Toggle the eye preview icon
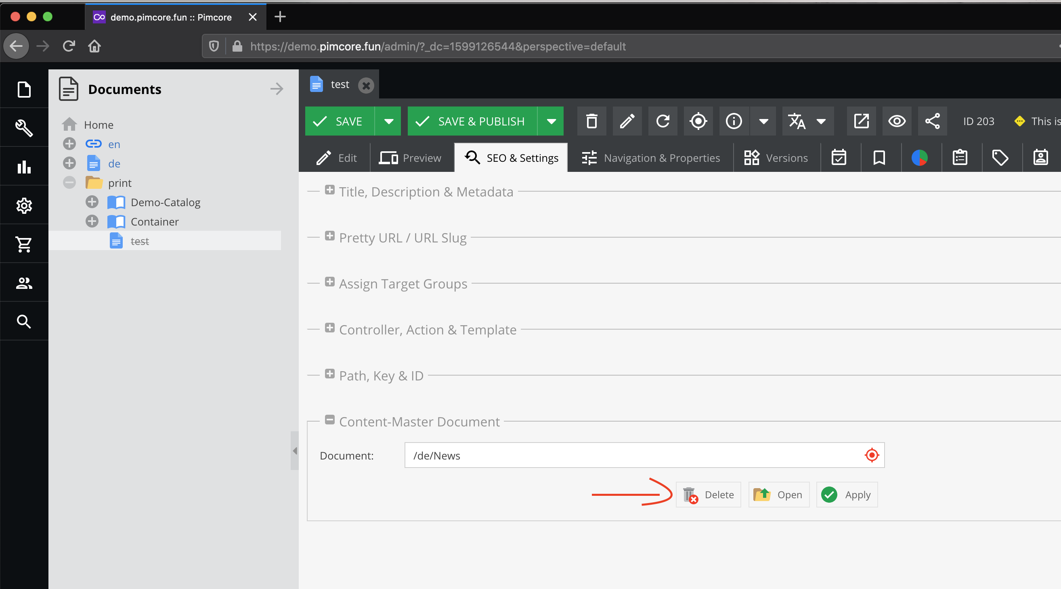 tap(897, 121)
